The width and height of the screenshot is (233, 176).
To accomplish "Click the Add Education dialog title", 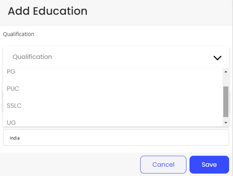I will (x=47, y=11).
